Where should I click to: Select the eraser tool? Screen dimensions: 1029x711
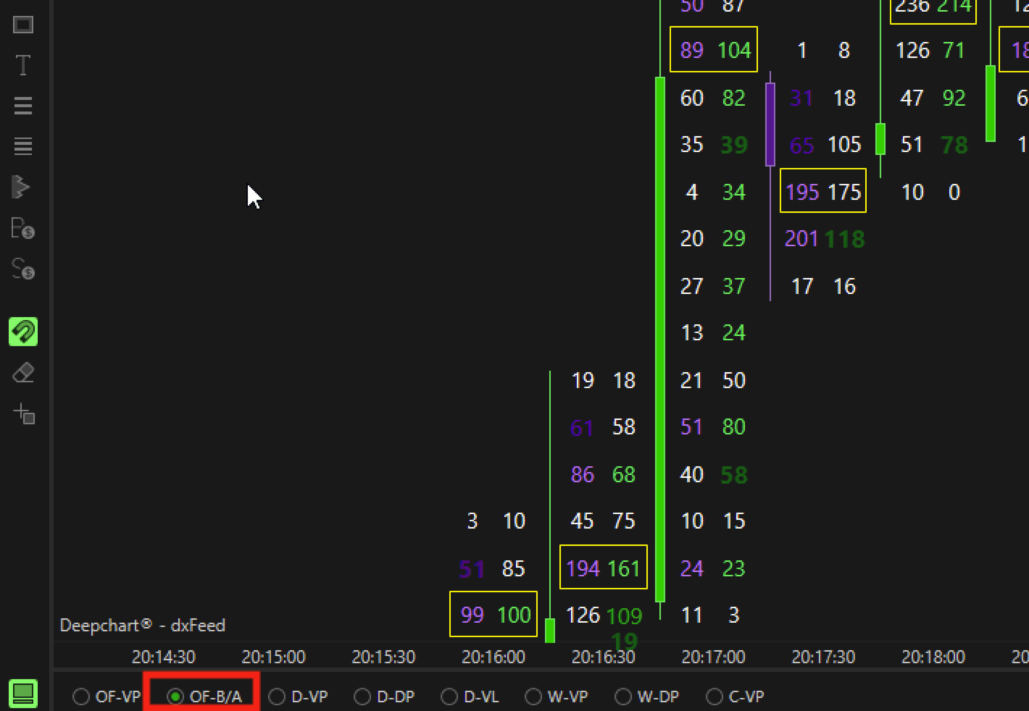(x=23, y=373)
